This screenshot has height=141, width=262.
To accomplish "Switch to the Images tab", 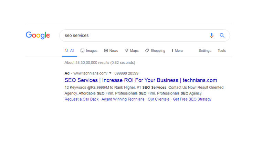I will point(89,51).
